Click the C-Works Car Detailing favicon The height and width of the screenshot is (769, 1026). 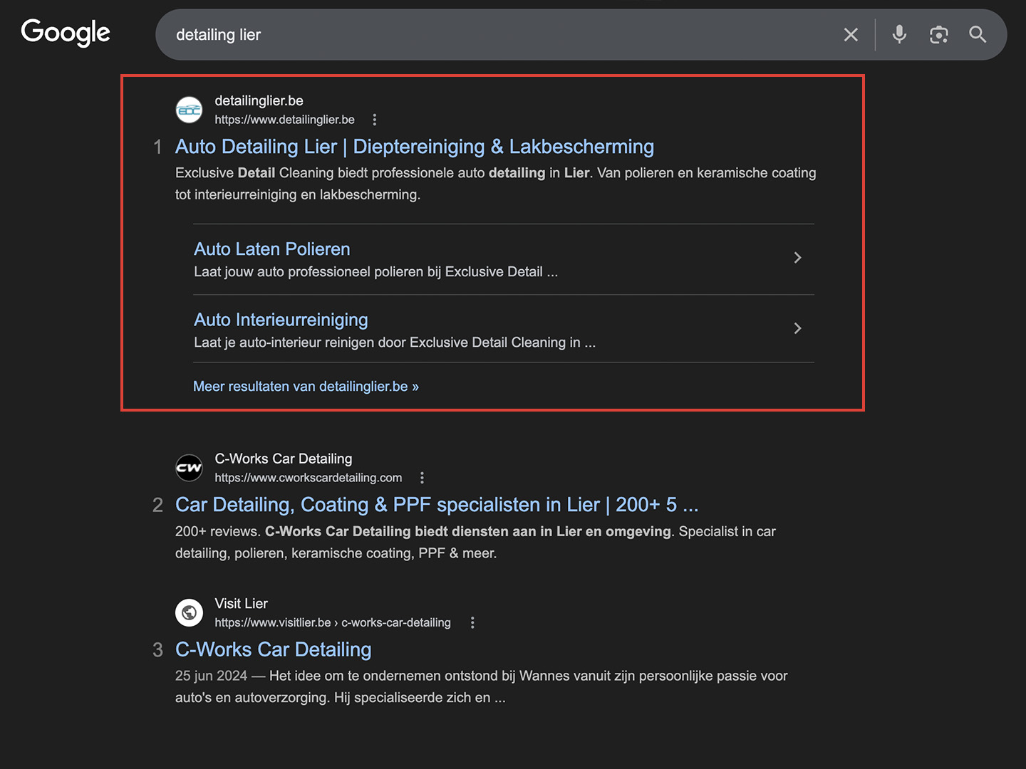click(190, 468)
